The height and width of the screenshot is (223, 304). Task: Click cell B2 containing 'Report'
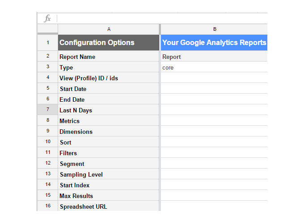(x=214, y=57)
